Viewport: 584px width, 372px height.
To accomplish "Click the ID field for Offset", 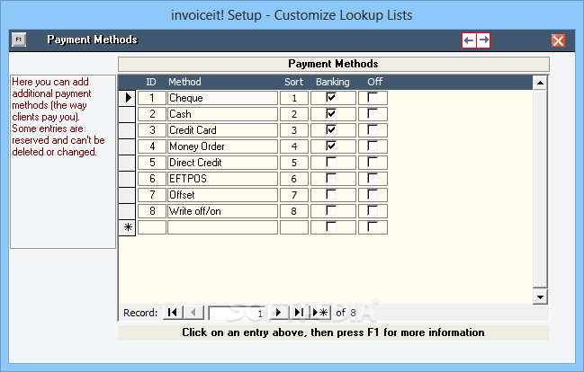I will tap(152, 195).
